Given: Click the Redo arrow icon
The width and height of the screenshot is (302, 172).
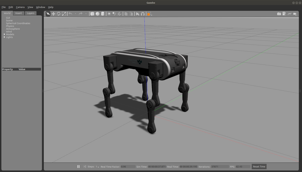Looking at the screenshot, I should 81,14.
